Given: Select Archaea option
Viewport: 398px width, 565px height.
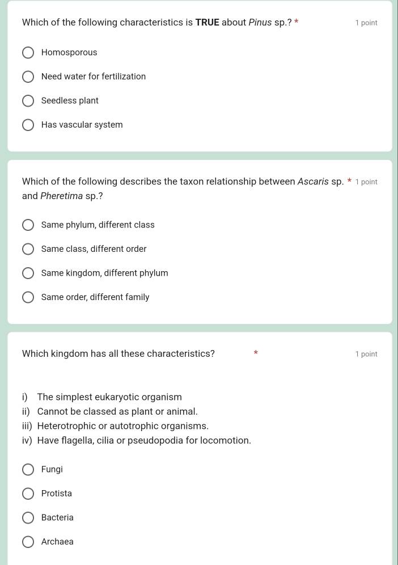Looking at the screenshot, I should pyautogui.click(x=28, y=541).
